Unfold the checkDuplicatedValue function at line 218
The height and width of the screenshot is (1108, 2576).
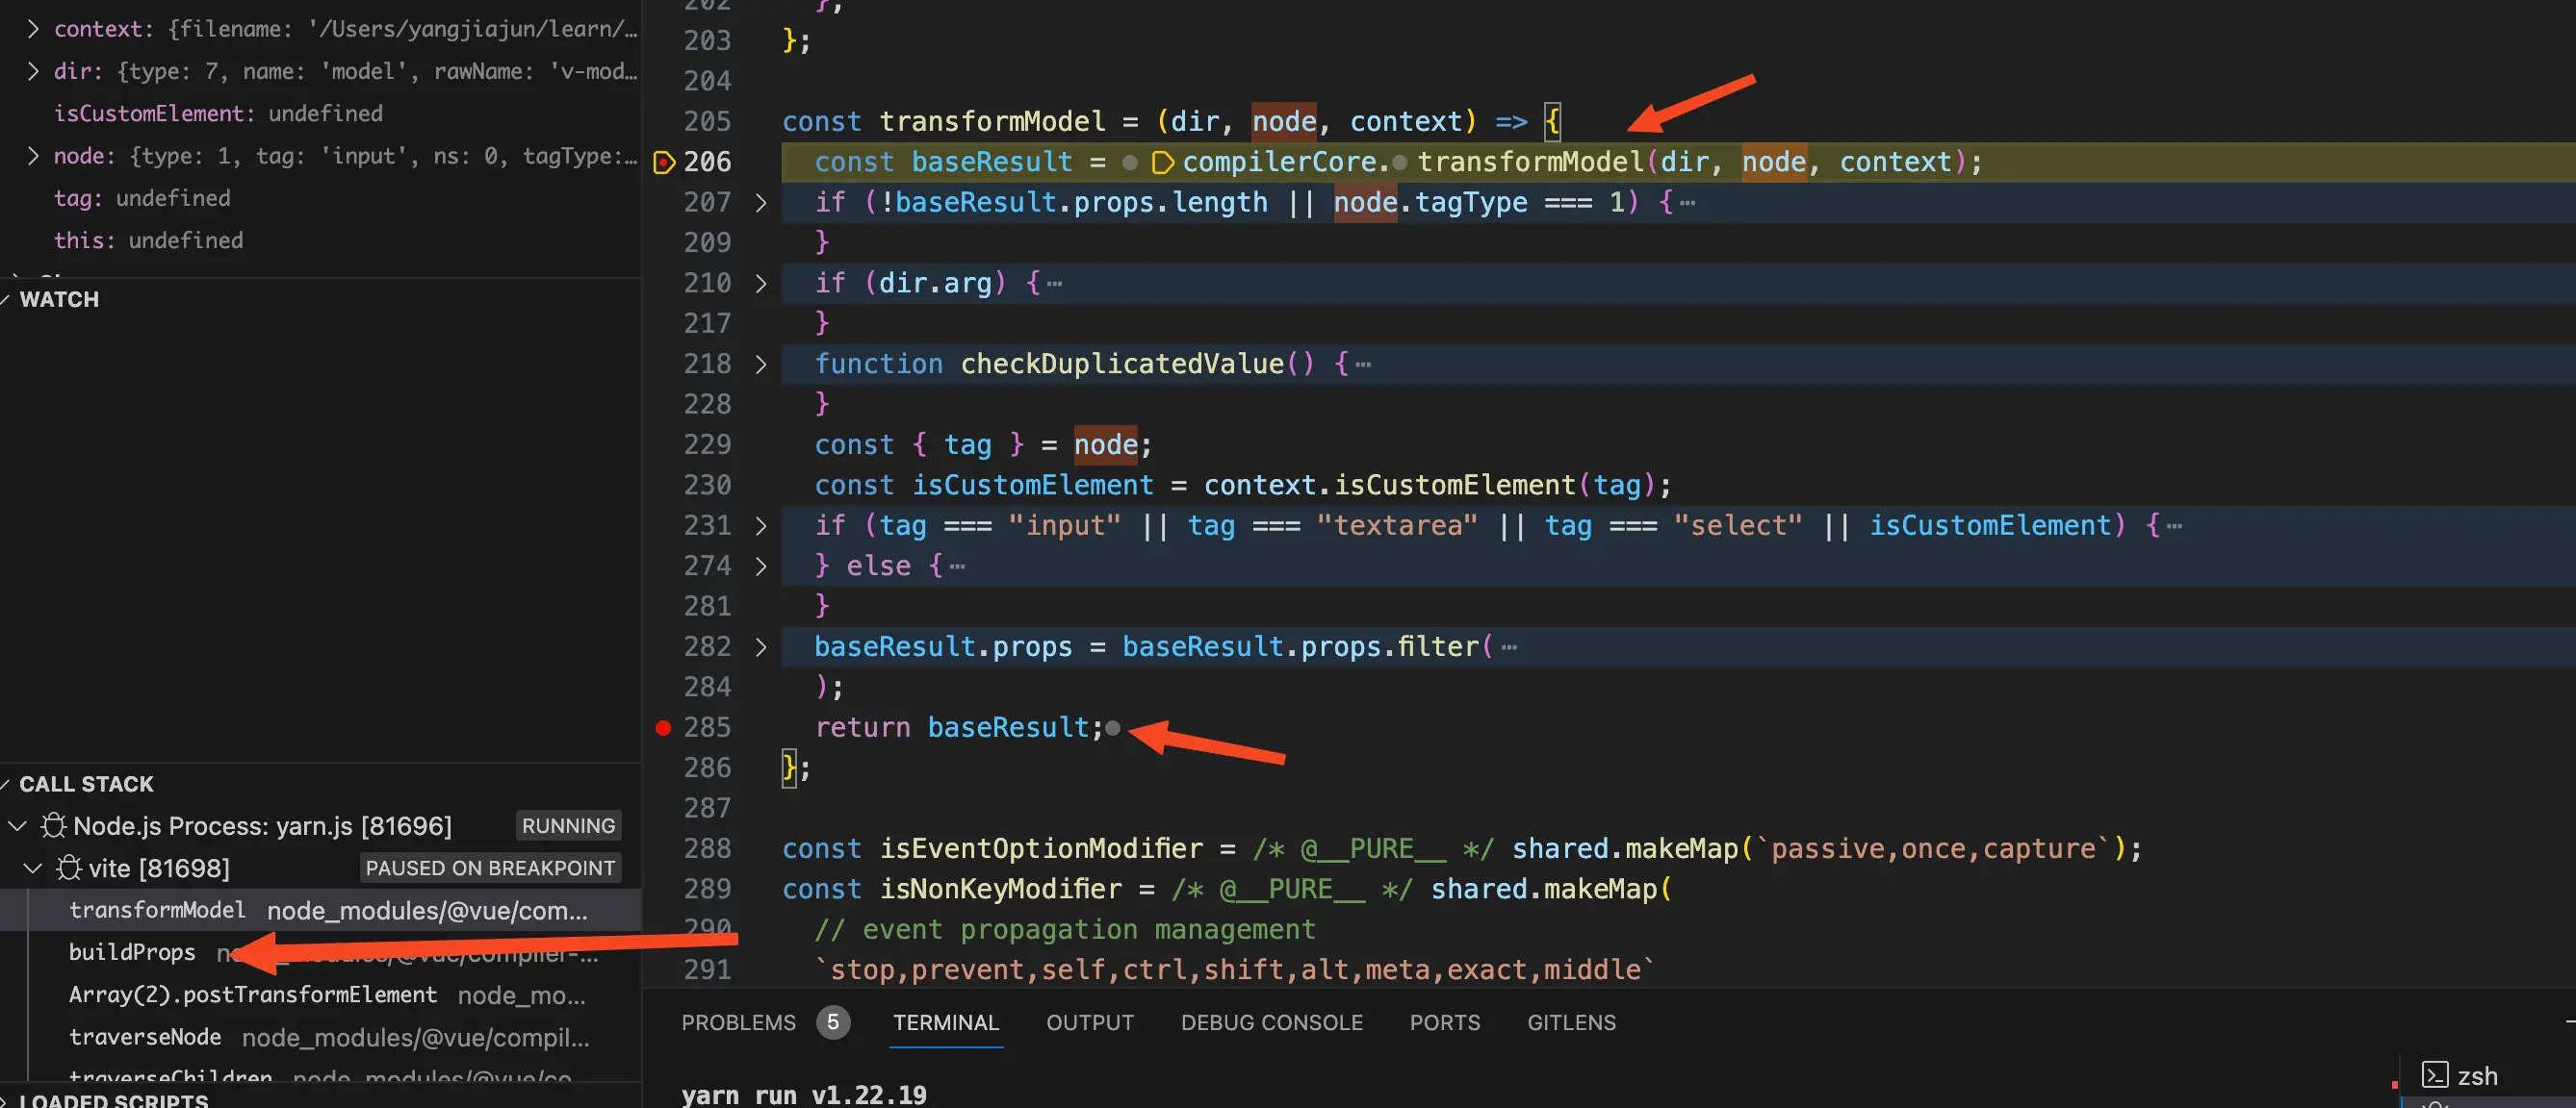761,365
